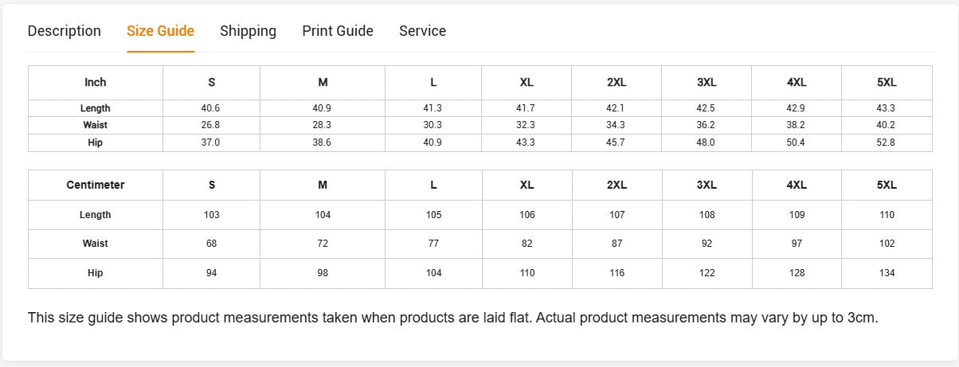Click the "Centimeter" table header cell
959x367 pixels.
point(96,185)
